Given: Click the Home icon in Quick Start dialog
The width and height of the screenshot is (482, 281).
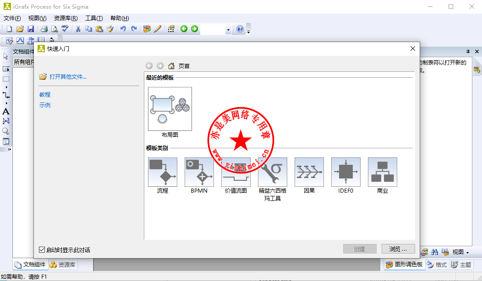Looking at the screenshot, I should click(x=171, y=66).
